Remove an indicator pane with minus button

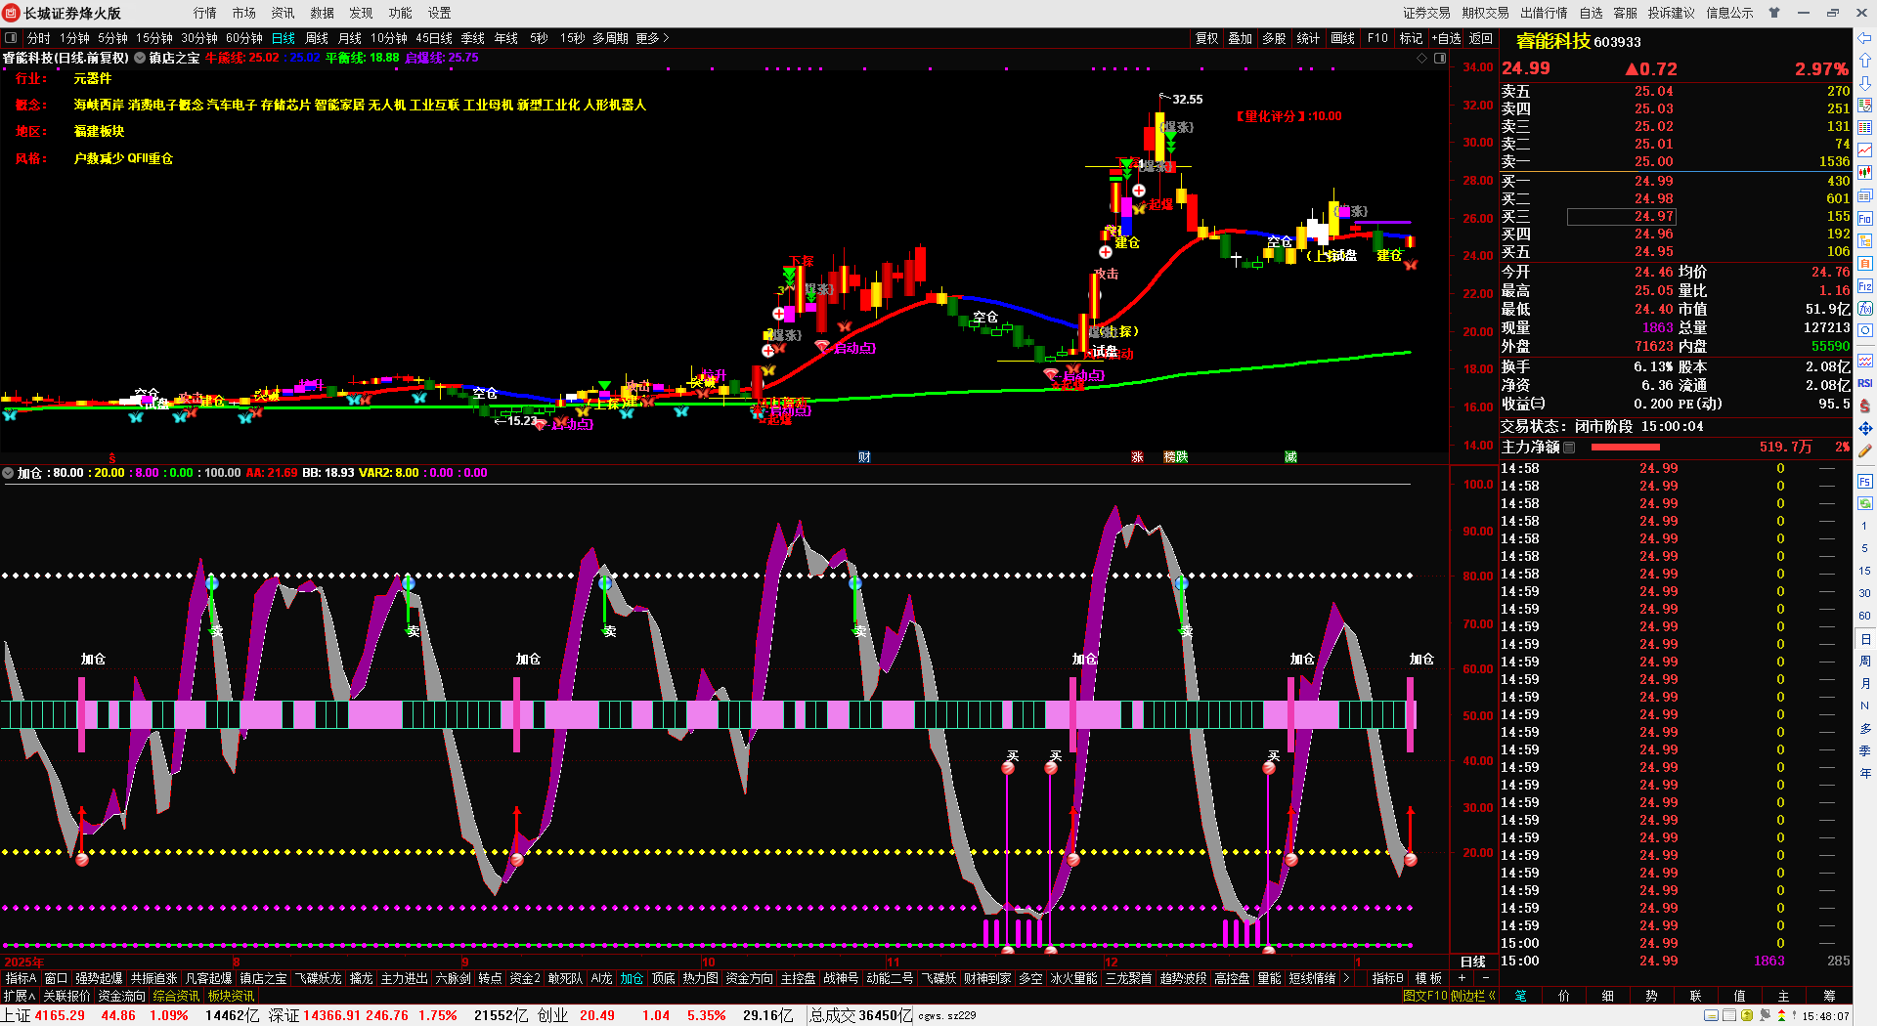[1486, 978]
